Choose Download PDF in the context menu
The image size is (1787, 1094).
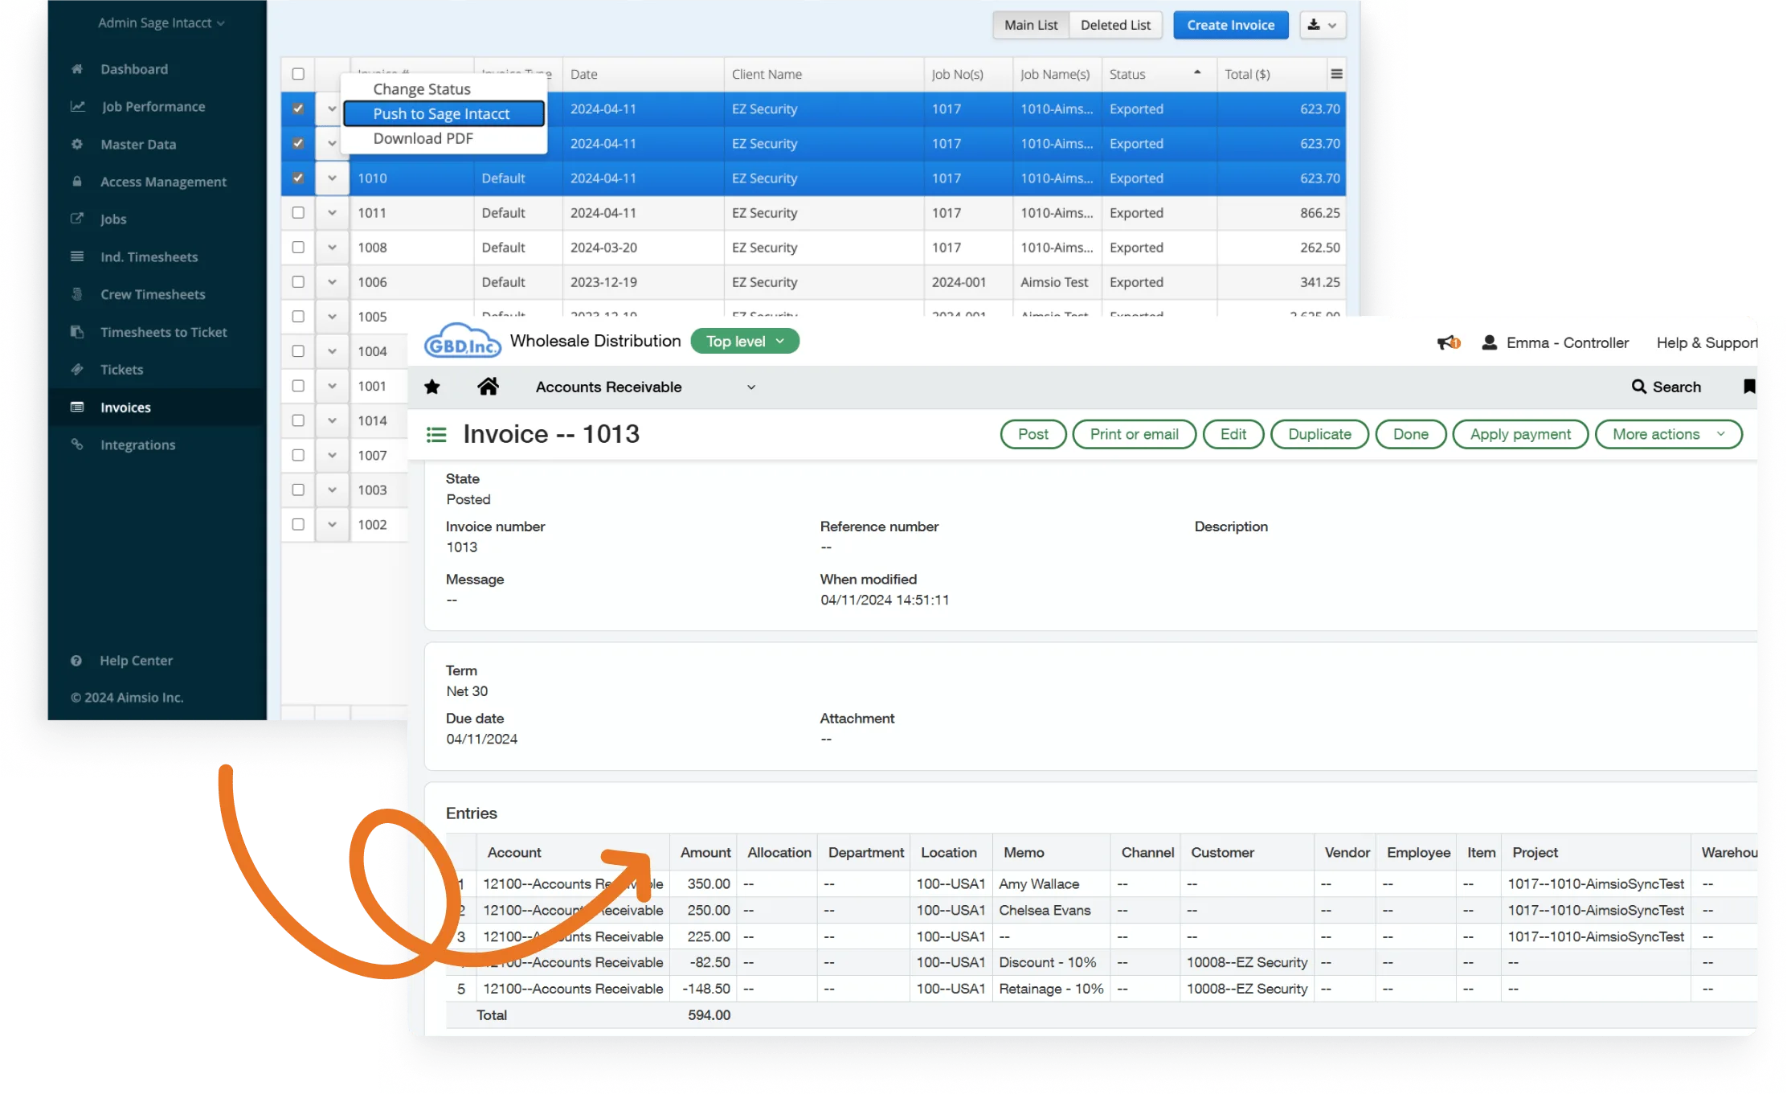pos(423,138)
